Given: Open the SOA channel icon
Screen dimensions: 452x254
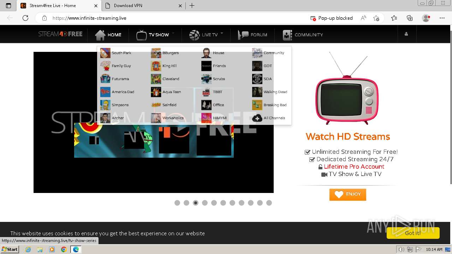Looking at the screenshot, I should tap(257, 79).
